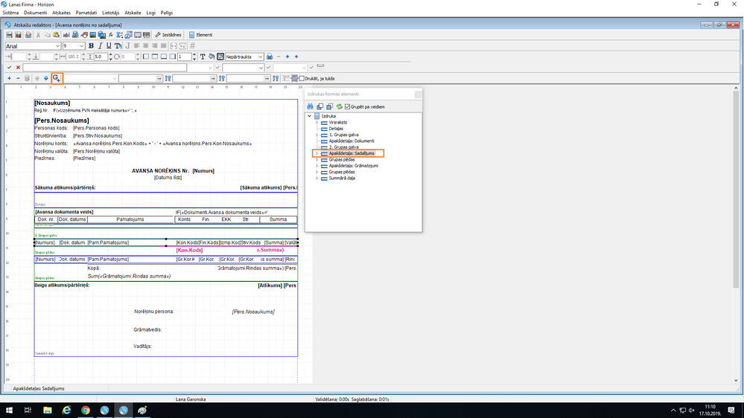Open the Lietotājs menu
The width and height of the screenshot is (744, 418).
click(x=110, y=13)
